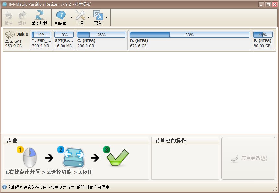
Task: Minimize the Partition Resizer window
Action: tap(261, 4)
